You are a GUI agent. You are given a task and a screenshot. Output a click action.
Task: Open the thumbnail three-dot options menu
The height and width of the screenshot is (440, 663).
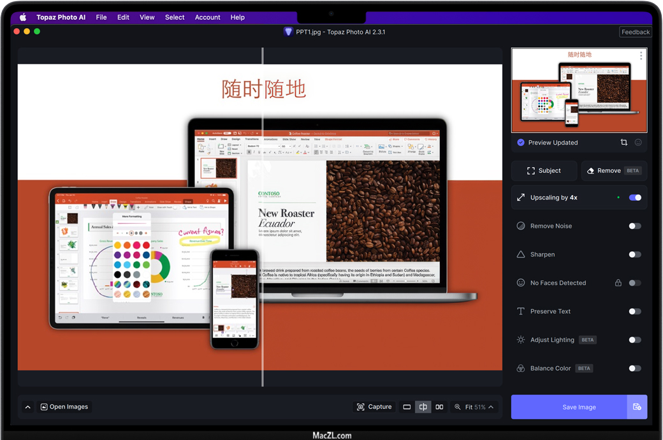[641, 56]
